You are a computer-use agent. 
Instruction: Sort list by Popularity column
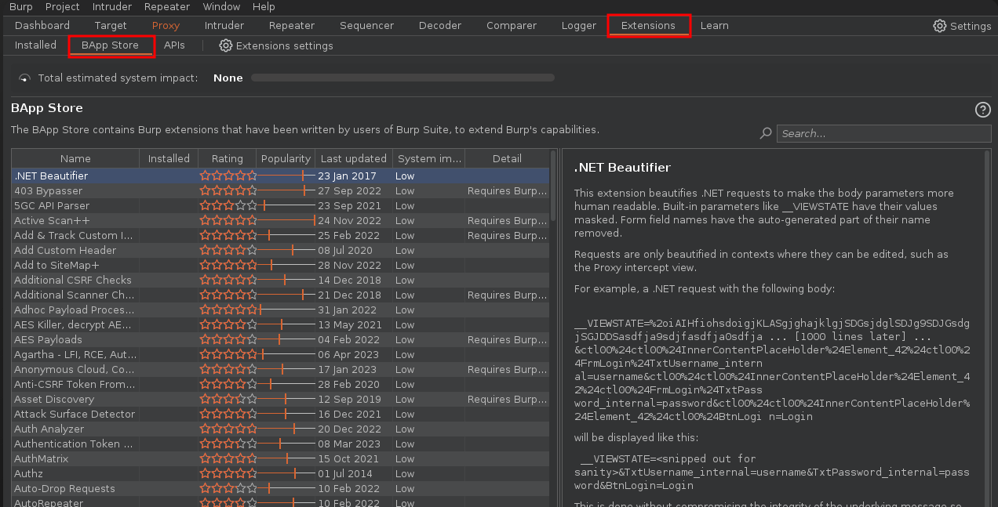(286, 158)
